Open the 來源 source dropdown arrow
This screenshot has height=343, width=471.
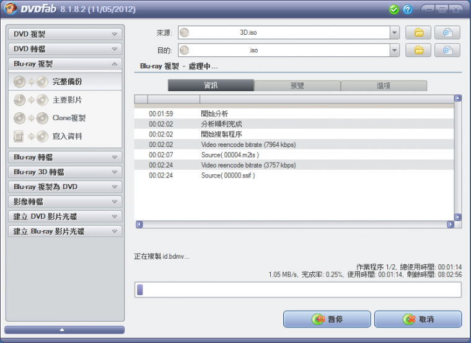click(394, 32)
